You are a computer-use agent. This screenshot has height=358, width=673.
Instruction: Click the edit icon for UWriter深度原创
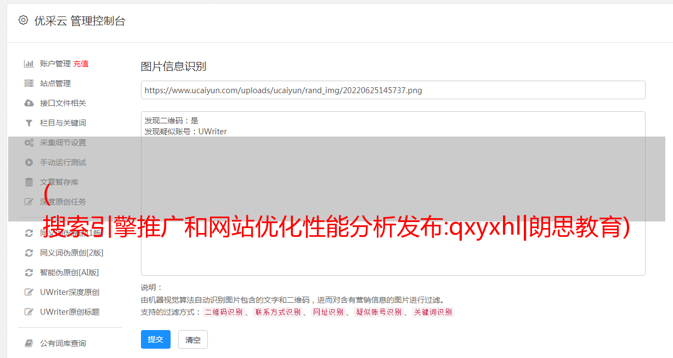pyautogui.click(x=29, y=292)
